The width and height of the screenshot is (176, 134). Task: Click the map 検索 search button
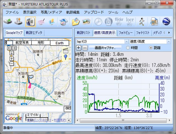click(68, 109)
